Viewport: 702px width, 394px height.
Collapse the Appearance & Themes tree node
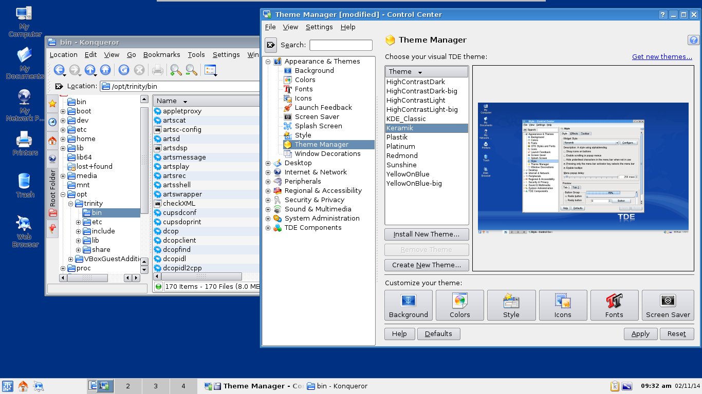pyautogui.click(x=268, y=62)
